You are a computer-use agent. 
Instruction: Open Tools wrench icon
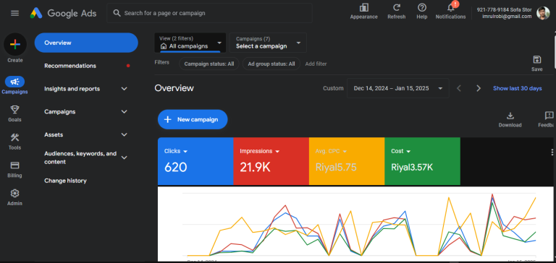click(x=14, y=141)
